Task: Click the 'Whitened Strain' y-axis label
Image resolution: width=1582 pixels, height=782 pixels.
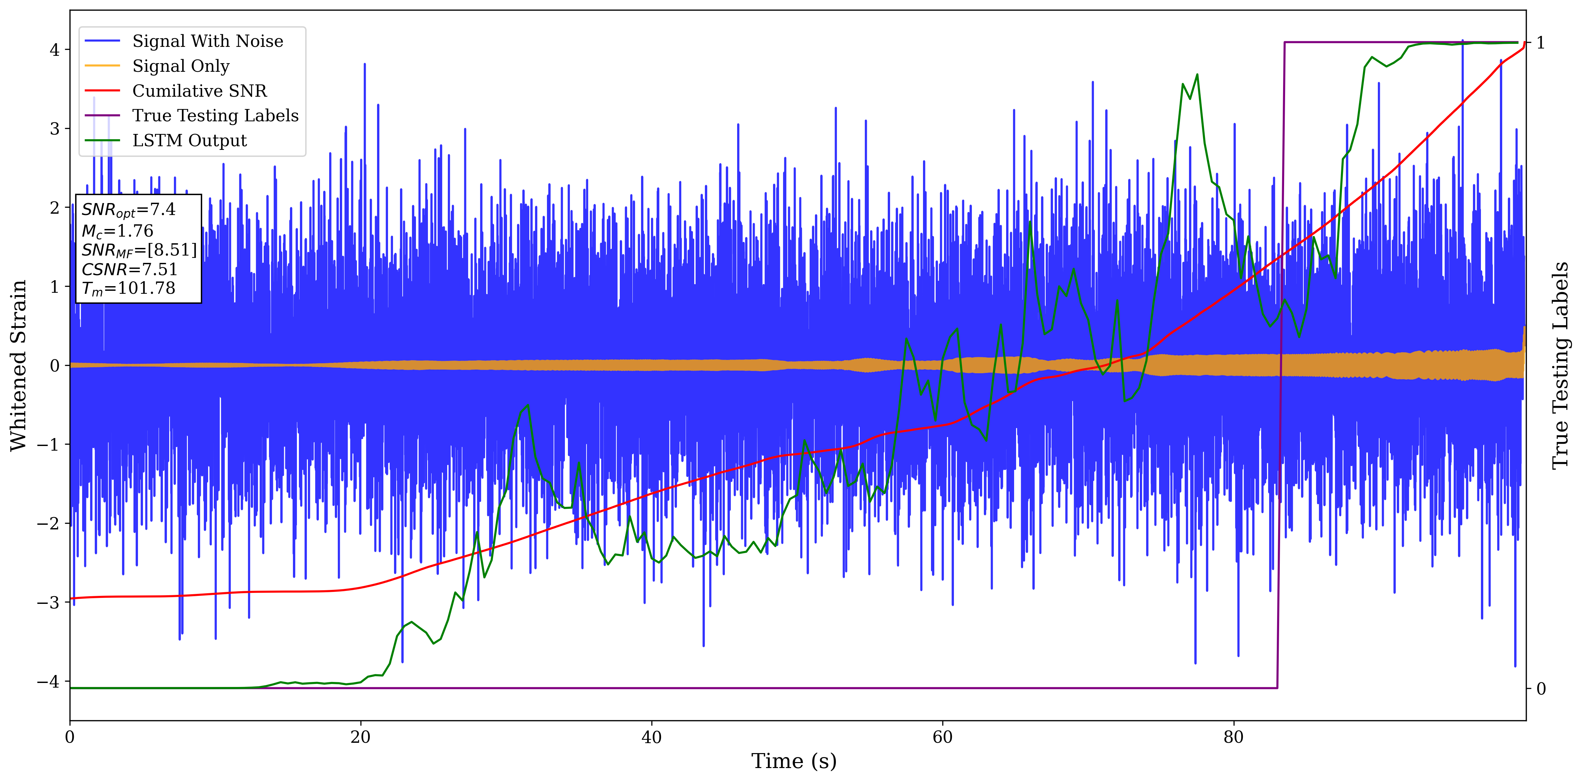Action: (x=18, y=365)
